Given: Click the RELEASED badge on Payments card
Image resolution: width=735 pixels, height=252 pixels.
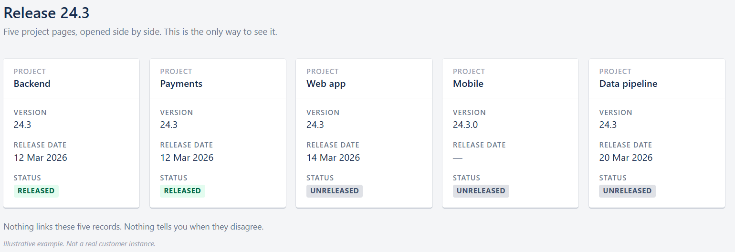Looking at the screenshot, I should pos(182,191).
